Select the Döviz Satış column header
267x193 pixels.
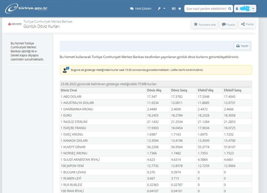tap(179, 90)
